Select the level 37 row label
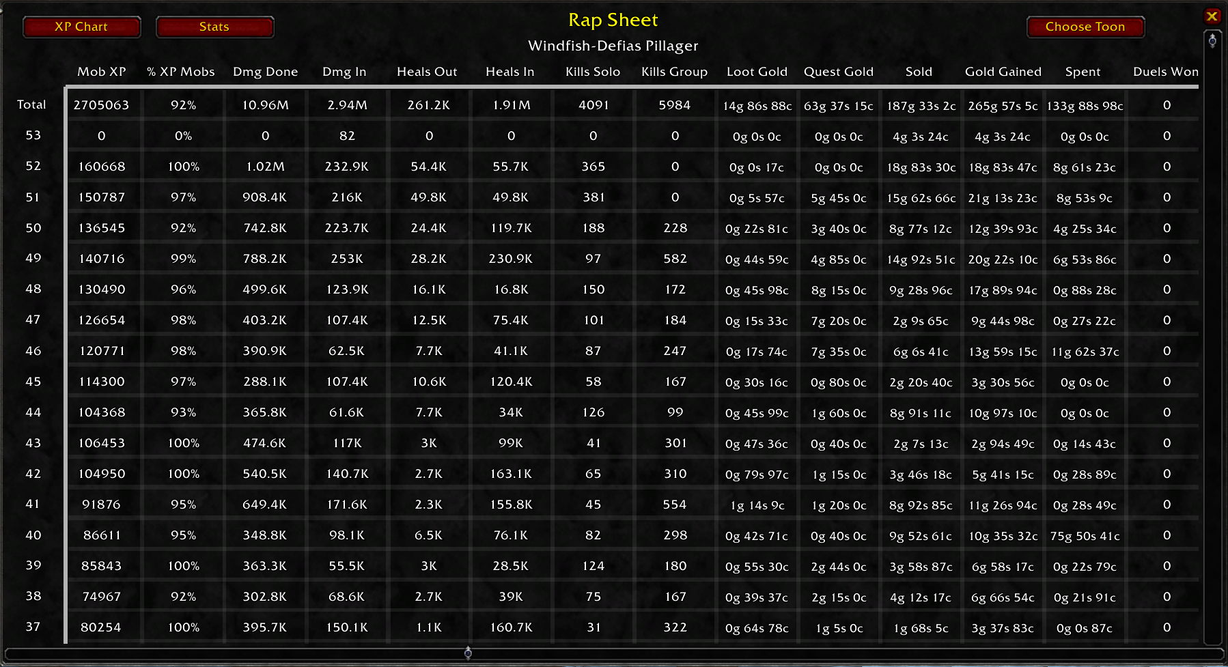The image size is (1228, 667). coord(33,627)
